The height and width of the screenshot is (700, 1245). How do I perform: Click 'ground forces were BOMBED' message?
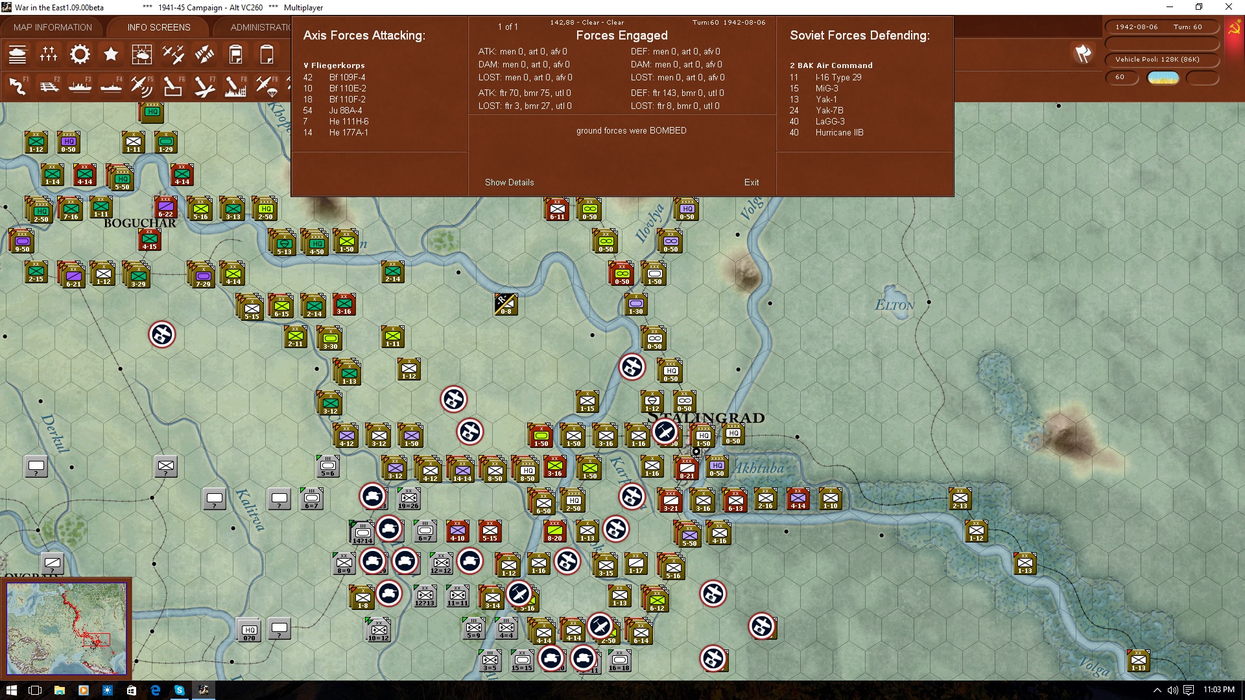click(631, 130)
